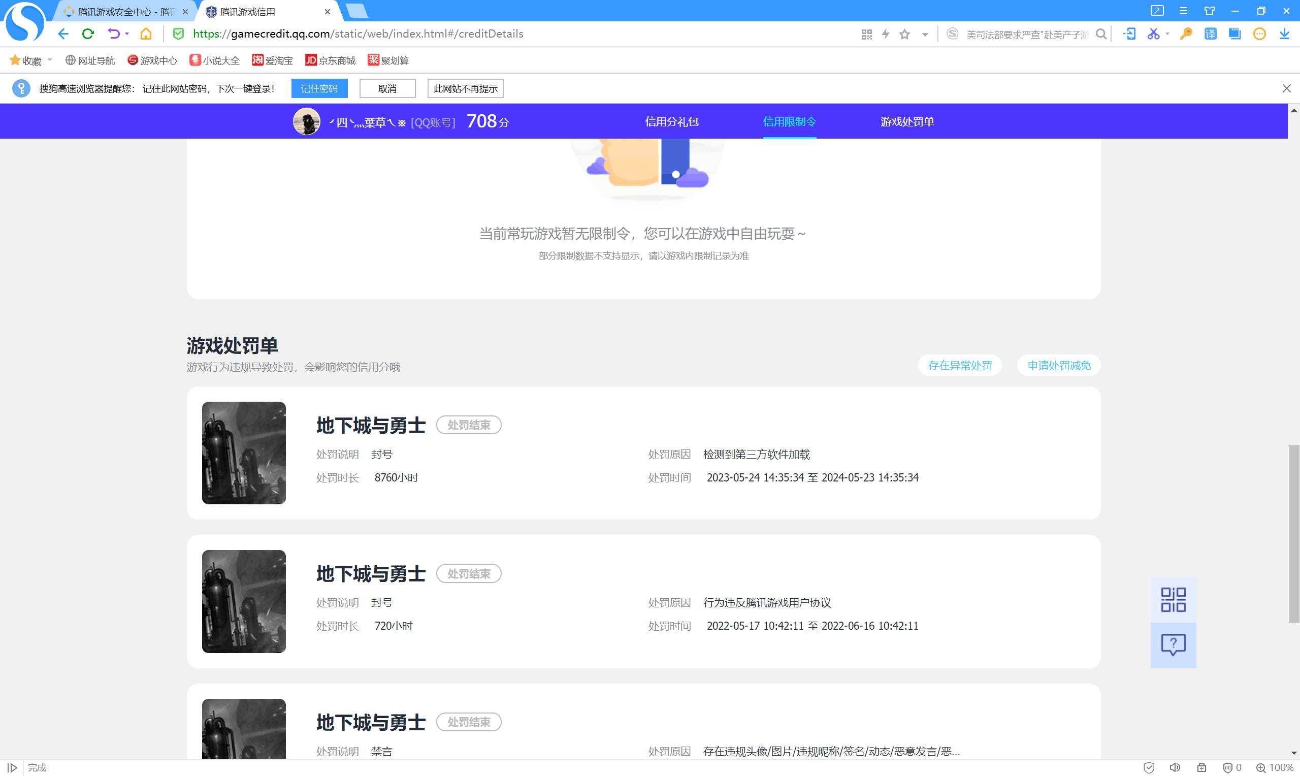Open the login-arrow toolbar icon
Screen dimensions: 1300x776
click(1129, 34)
